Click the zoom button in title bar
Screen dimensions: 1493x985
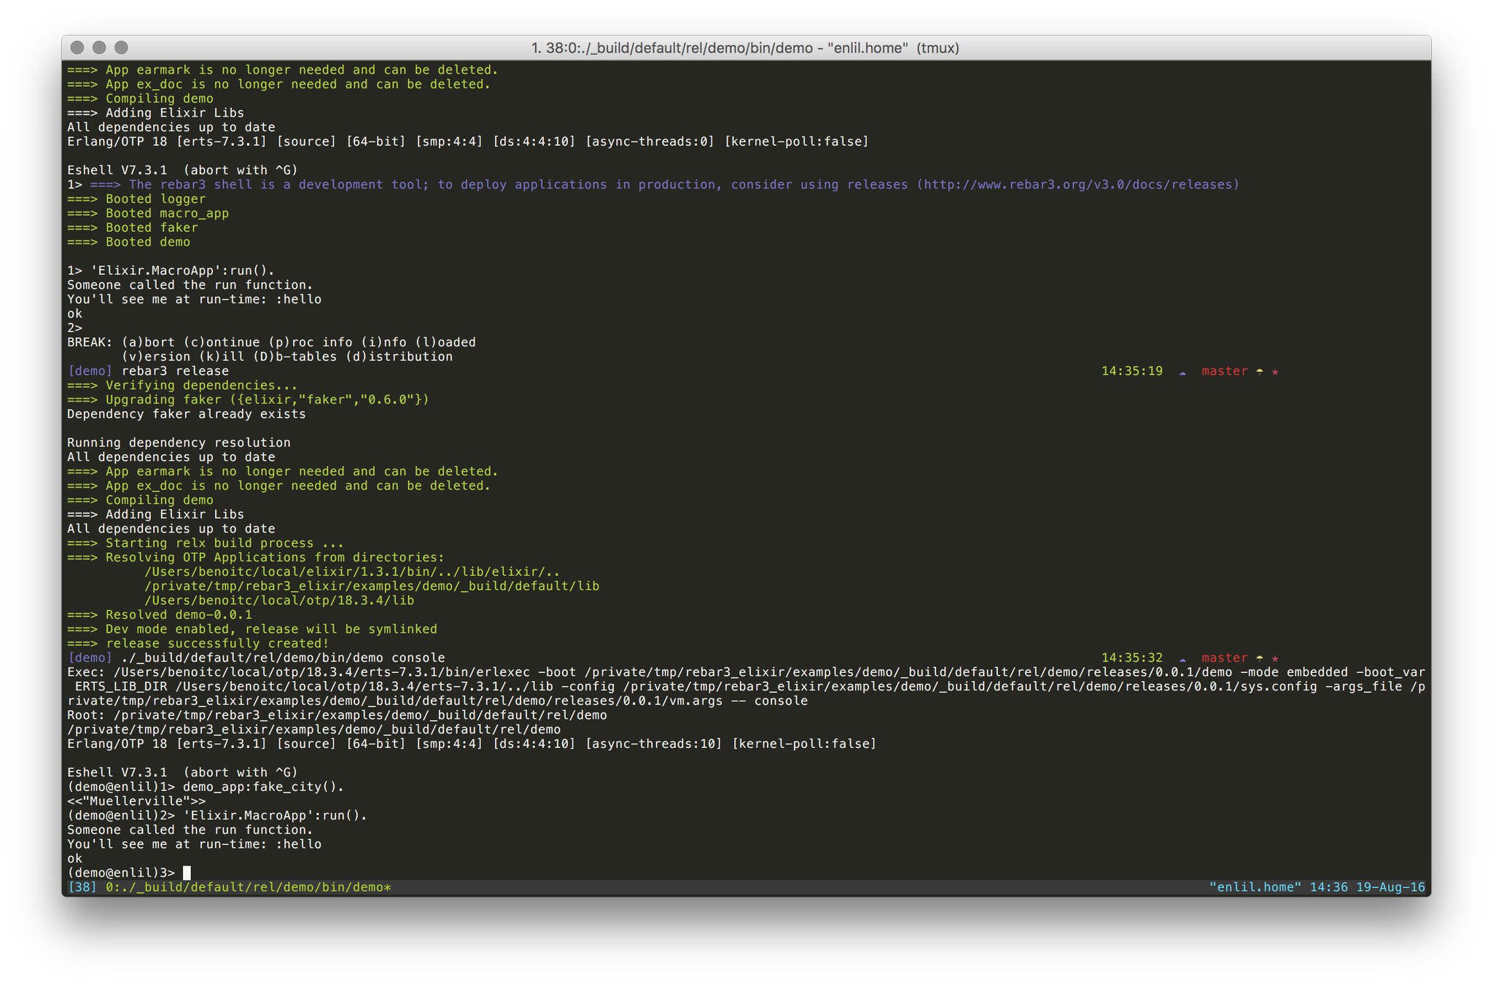pyautogui.click(x=121, y=47)
